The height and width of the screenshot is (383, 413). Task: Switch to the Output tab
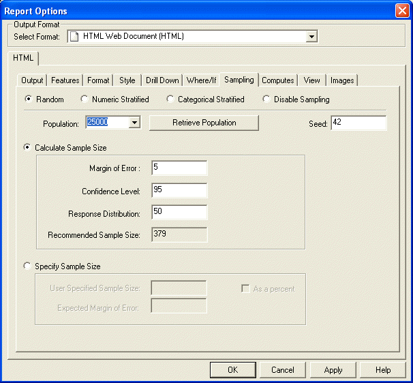[32, 80]
